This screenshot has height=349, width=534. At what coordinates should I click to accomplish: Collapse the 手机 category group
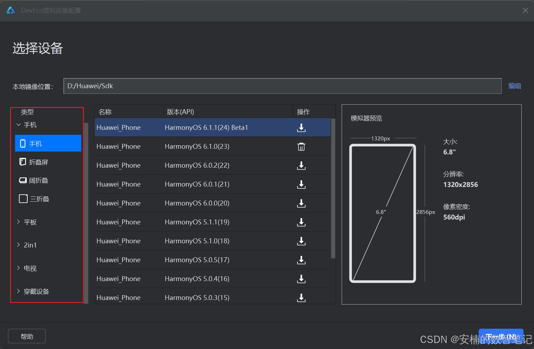coord(19,125)
